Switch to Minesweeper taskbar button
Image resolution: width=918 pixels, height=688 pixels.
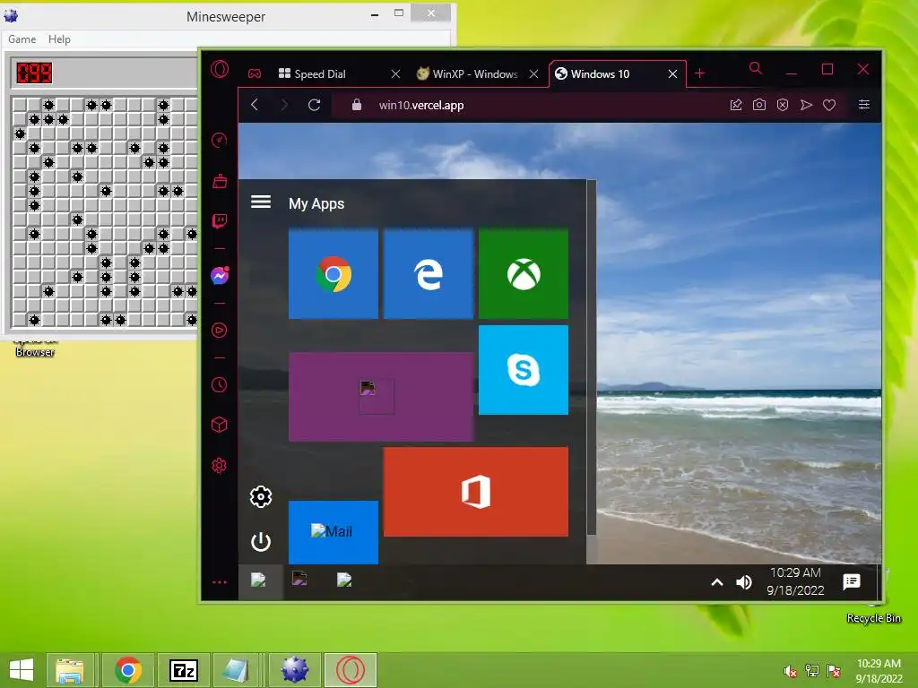(x=294, y=670)
